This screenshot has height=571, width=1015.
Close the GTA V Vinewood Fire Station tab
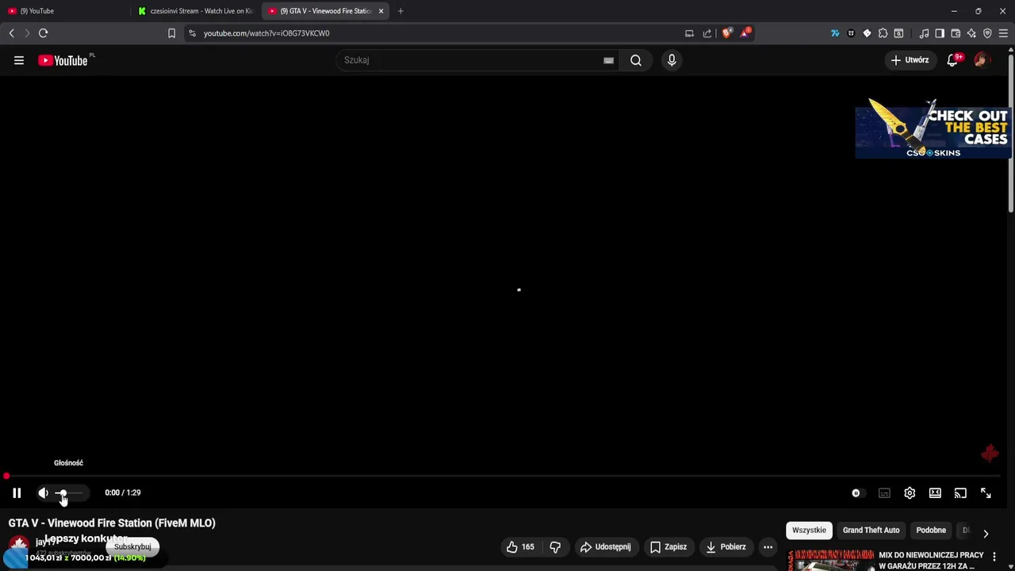click(381, 11)
